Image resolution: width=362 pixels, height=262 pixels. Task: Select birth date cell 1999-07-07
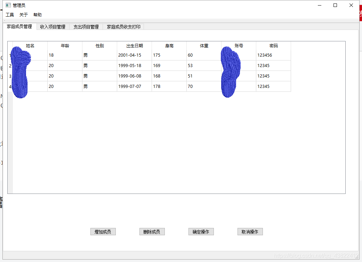(134, 86)
